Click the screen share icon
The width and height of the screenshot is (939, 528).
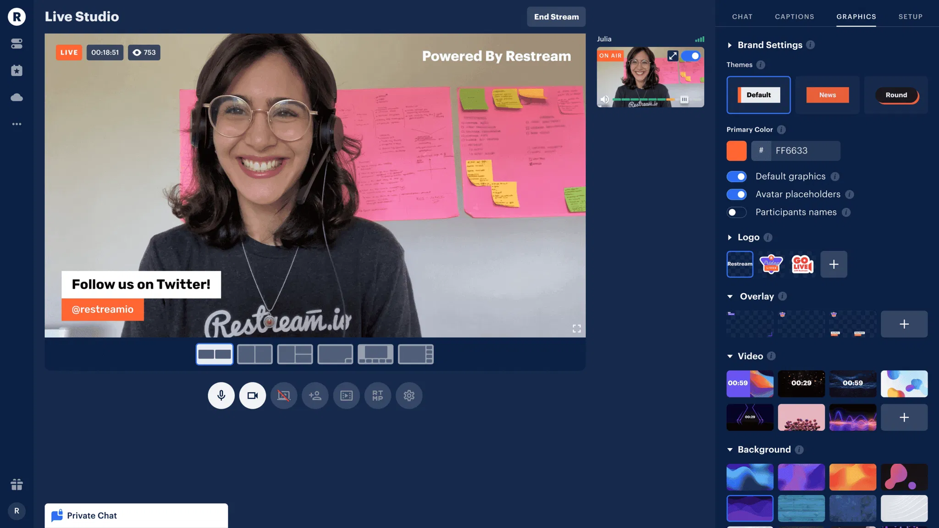(284, 395)
